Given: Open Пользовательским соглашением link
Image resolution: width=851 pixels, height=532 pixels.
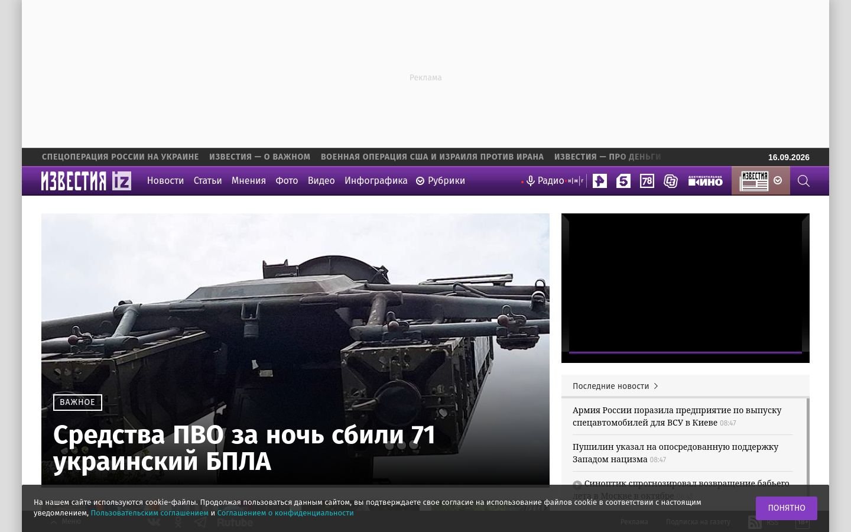Looking at the screenshot, I should point(150,513).
